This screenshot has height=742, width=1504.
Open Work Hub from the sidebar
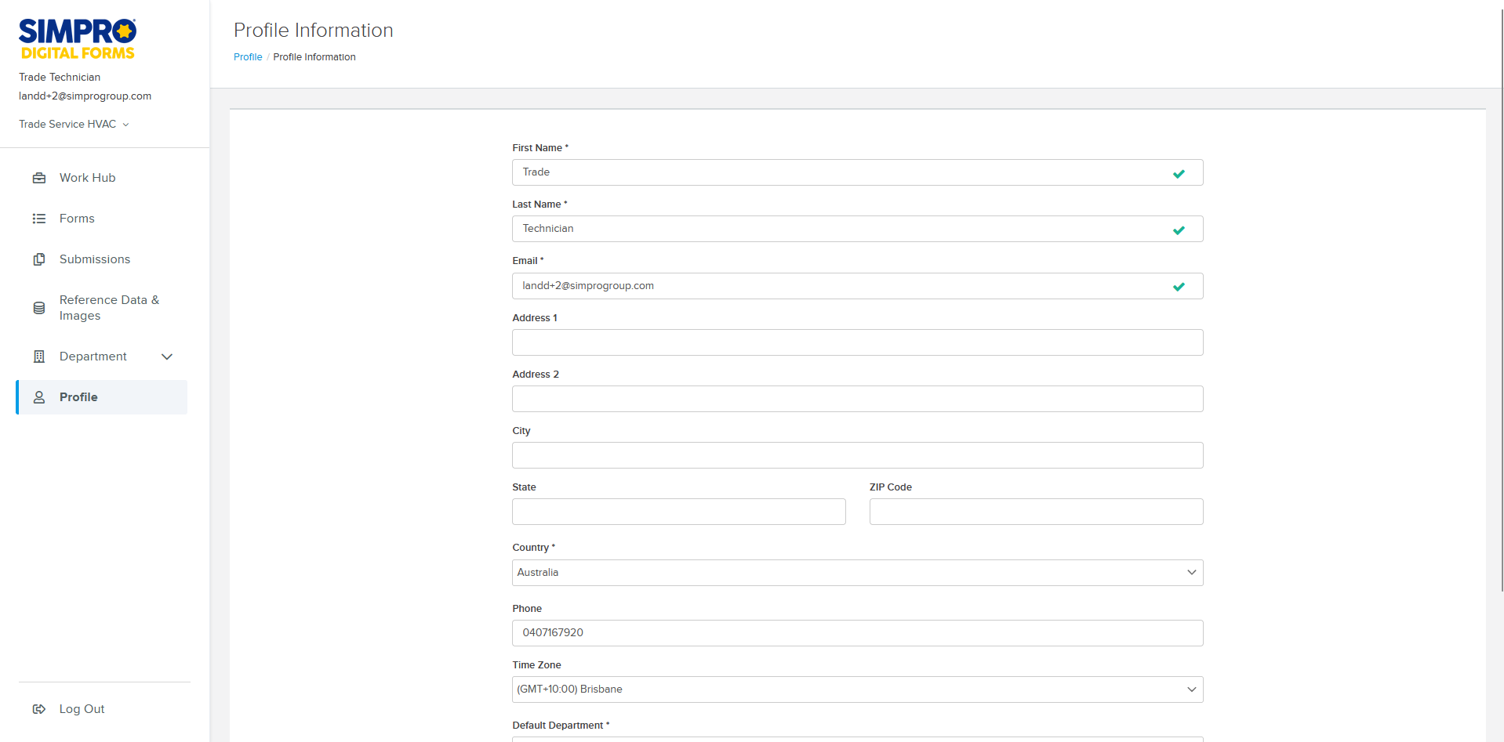click(102, 178)
